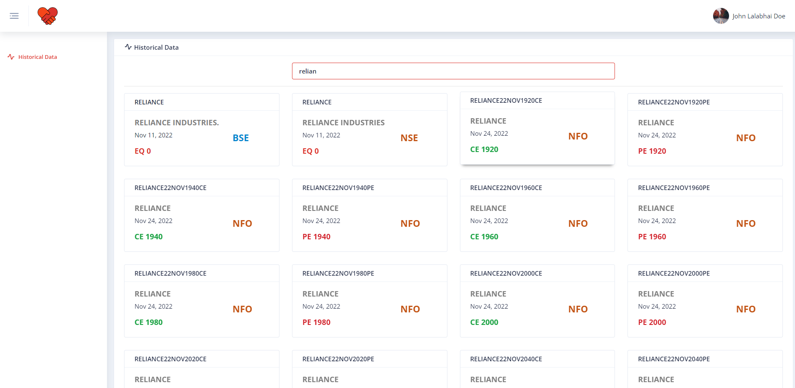Image resolution: width=795 pixels, height=388 pixels.
Task: Focus the search field containing 'relian'
Action: click(x=453, y=71)
